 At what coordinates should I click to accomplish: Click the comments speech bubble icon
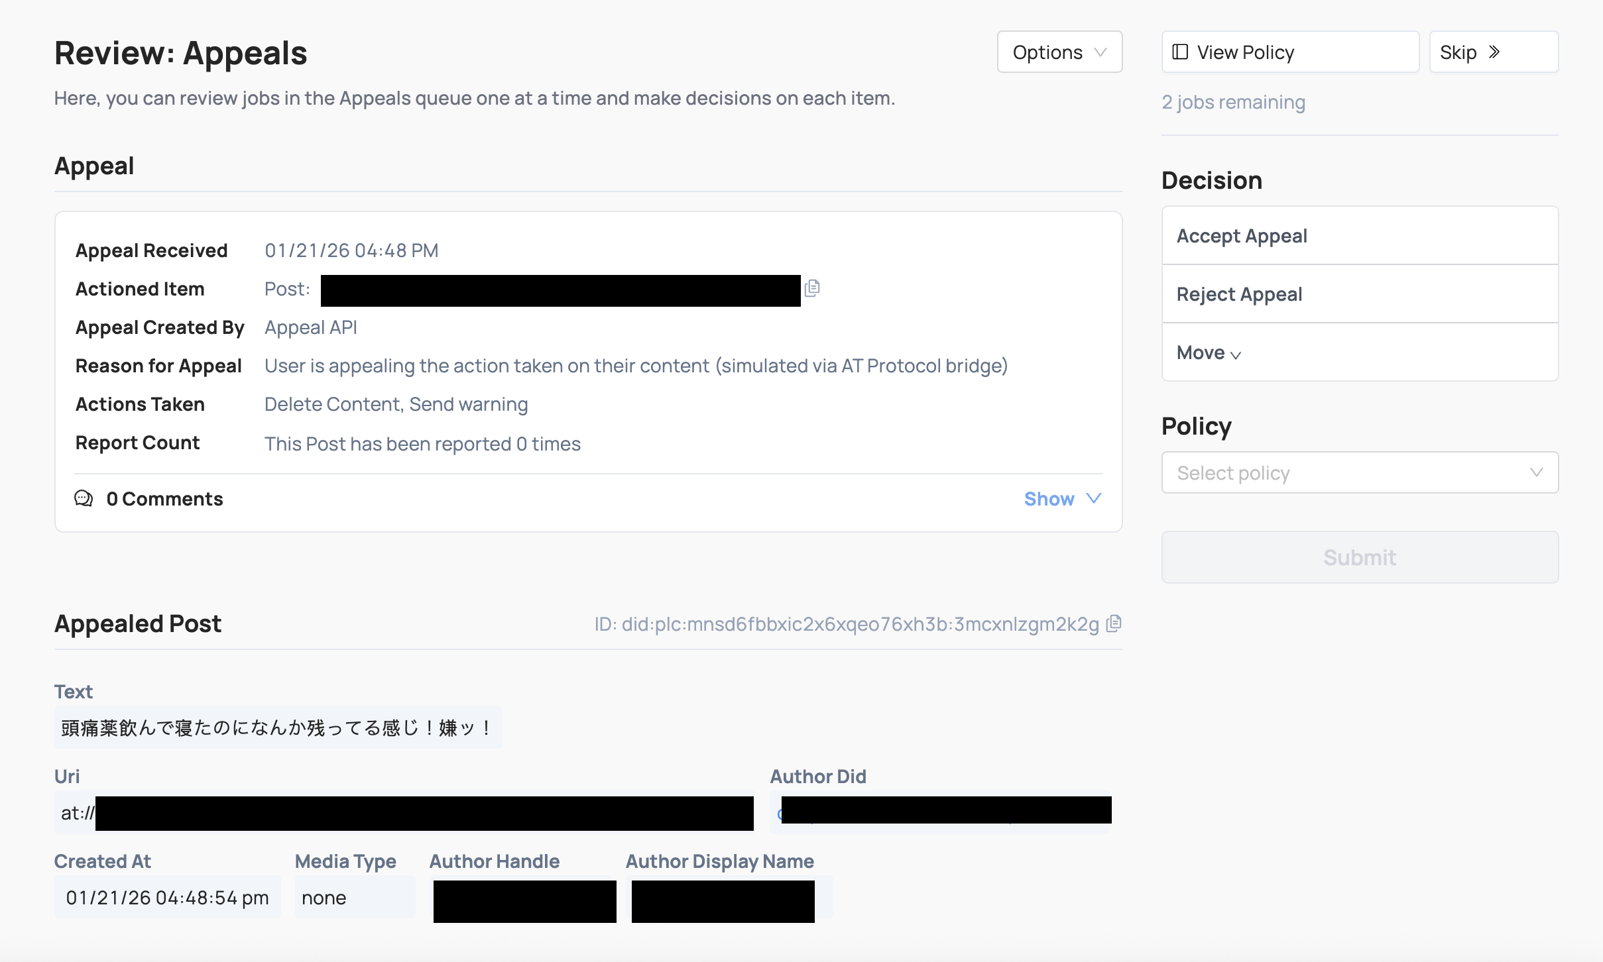click(83, 498)
